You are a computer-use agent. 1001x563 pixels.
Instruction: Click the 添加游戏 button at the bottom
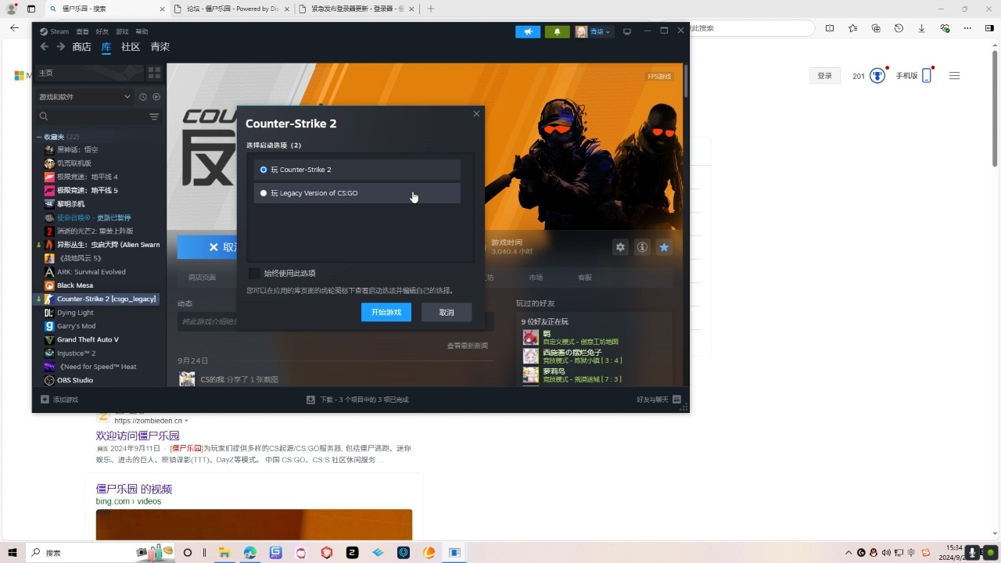pyautogui.click(x=60, y=400)
